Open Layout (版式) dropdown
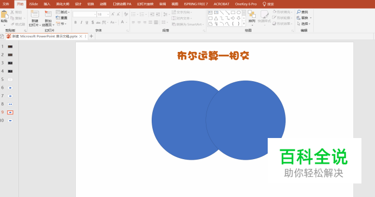 coord(63,12)
